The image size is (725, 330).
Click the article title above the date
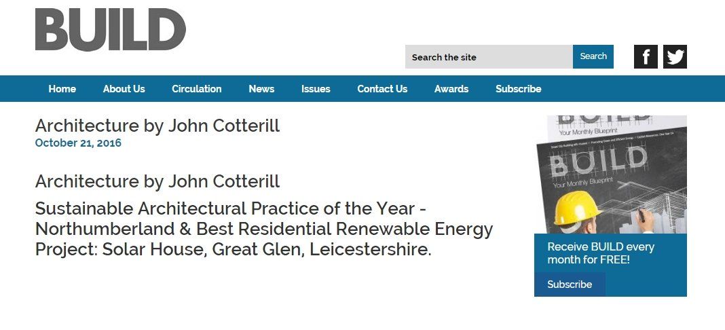[157, 126]
